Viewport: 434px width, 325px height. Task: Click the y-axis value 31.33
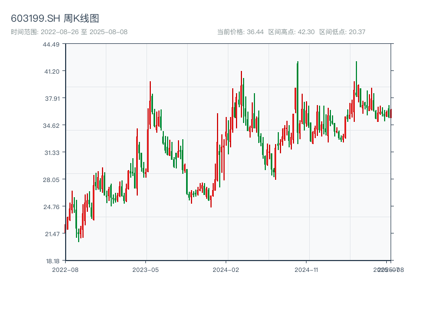point(52,153)
